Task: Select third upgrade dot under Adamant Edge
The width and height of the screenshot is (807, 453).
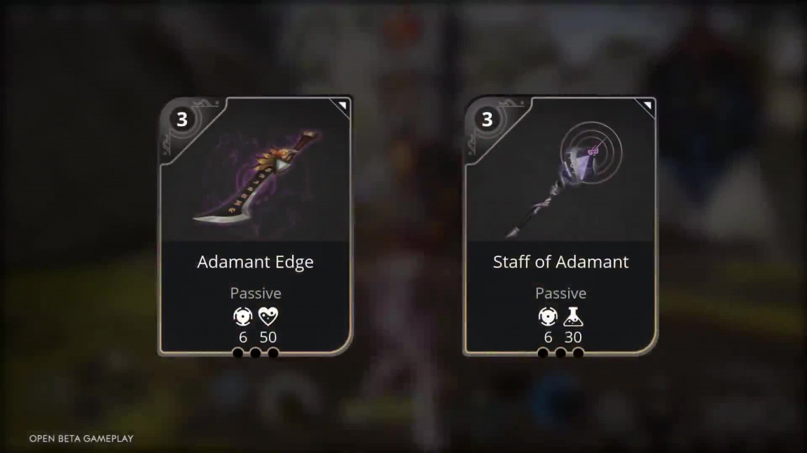Action: point(273,353)
